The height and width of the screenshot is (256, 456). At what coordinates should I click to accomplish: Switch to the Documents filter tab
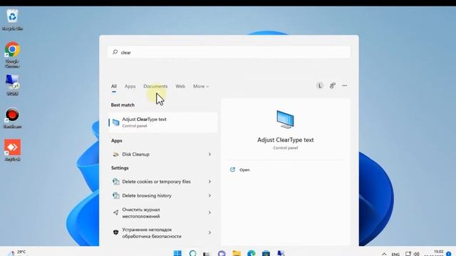pos(155,86)
